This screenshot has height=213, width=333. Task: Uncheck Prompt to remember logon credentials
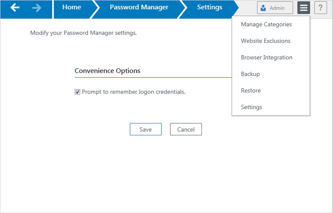click(77, 92)
